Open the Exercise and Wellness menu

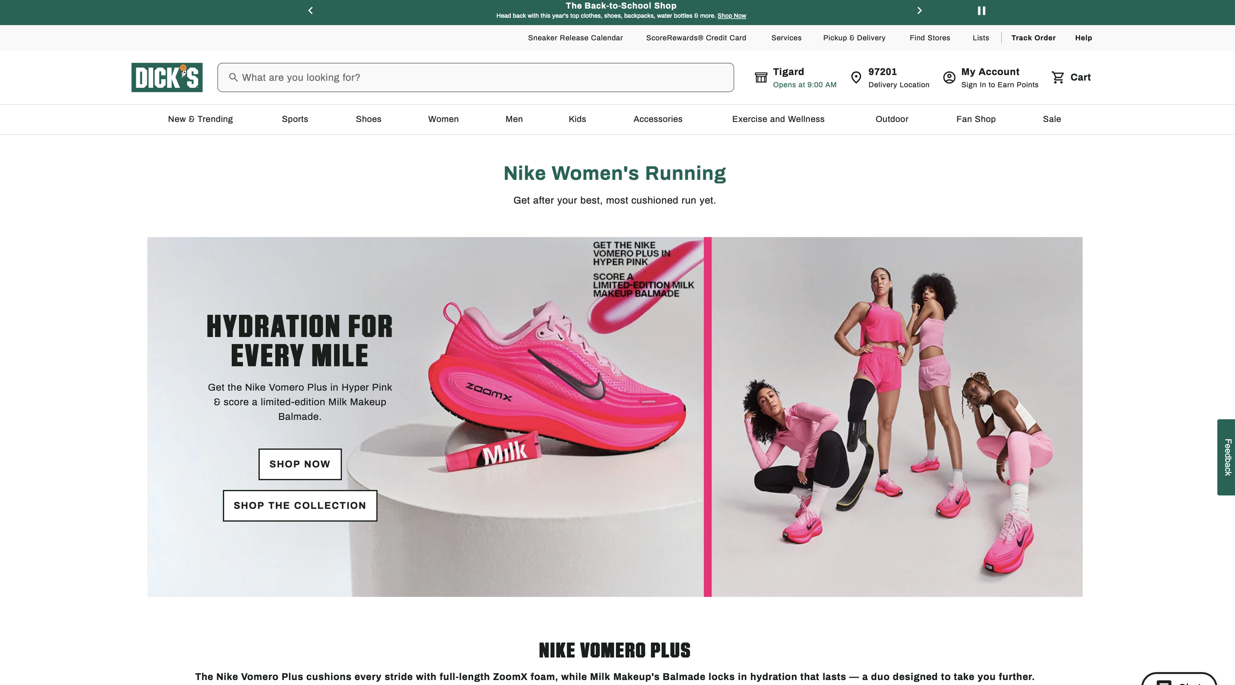pyautogui.click(x=778, y=119)
